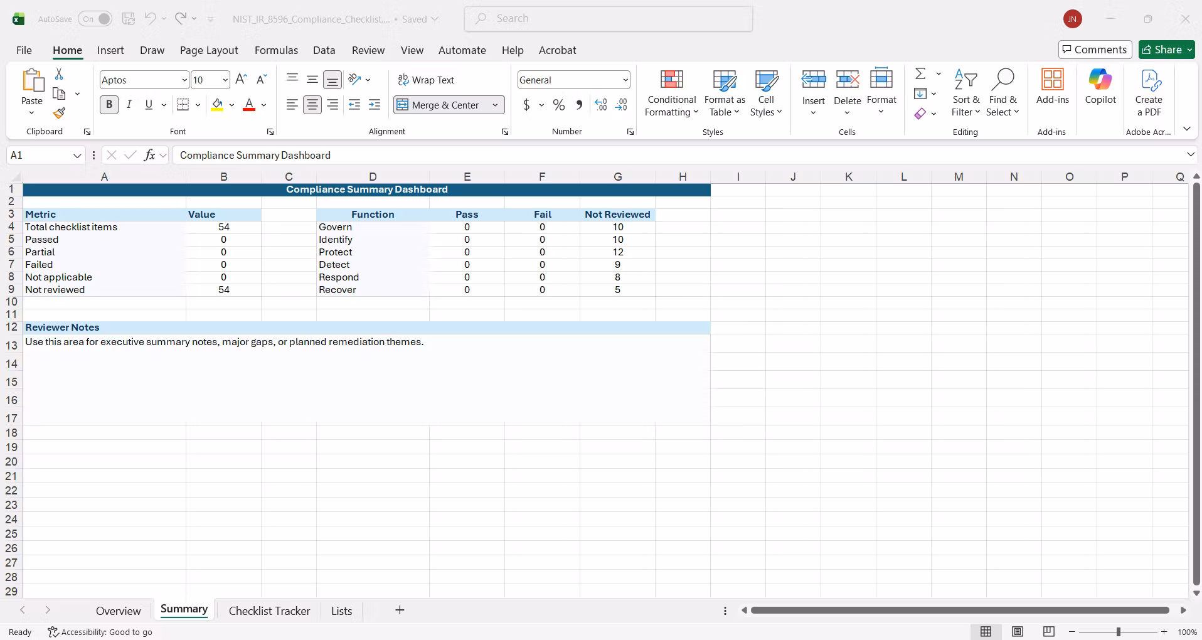Image resolution: width=1202 pixels, height=640 pixels.
Task: Expand the font name dropdown
Action: 184,80
